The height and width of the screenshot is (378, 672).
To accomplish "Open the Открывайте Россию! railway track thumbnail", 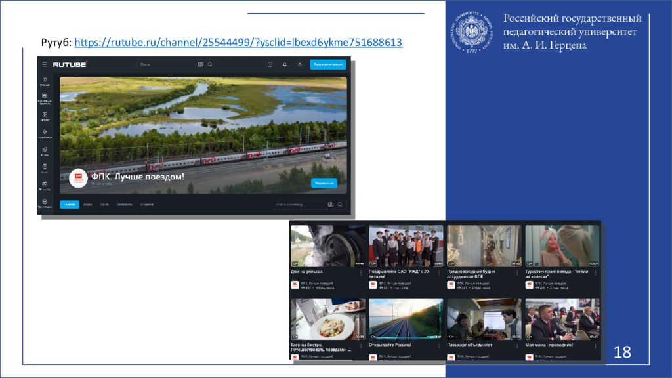I will (x=406, y=320).
